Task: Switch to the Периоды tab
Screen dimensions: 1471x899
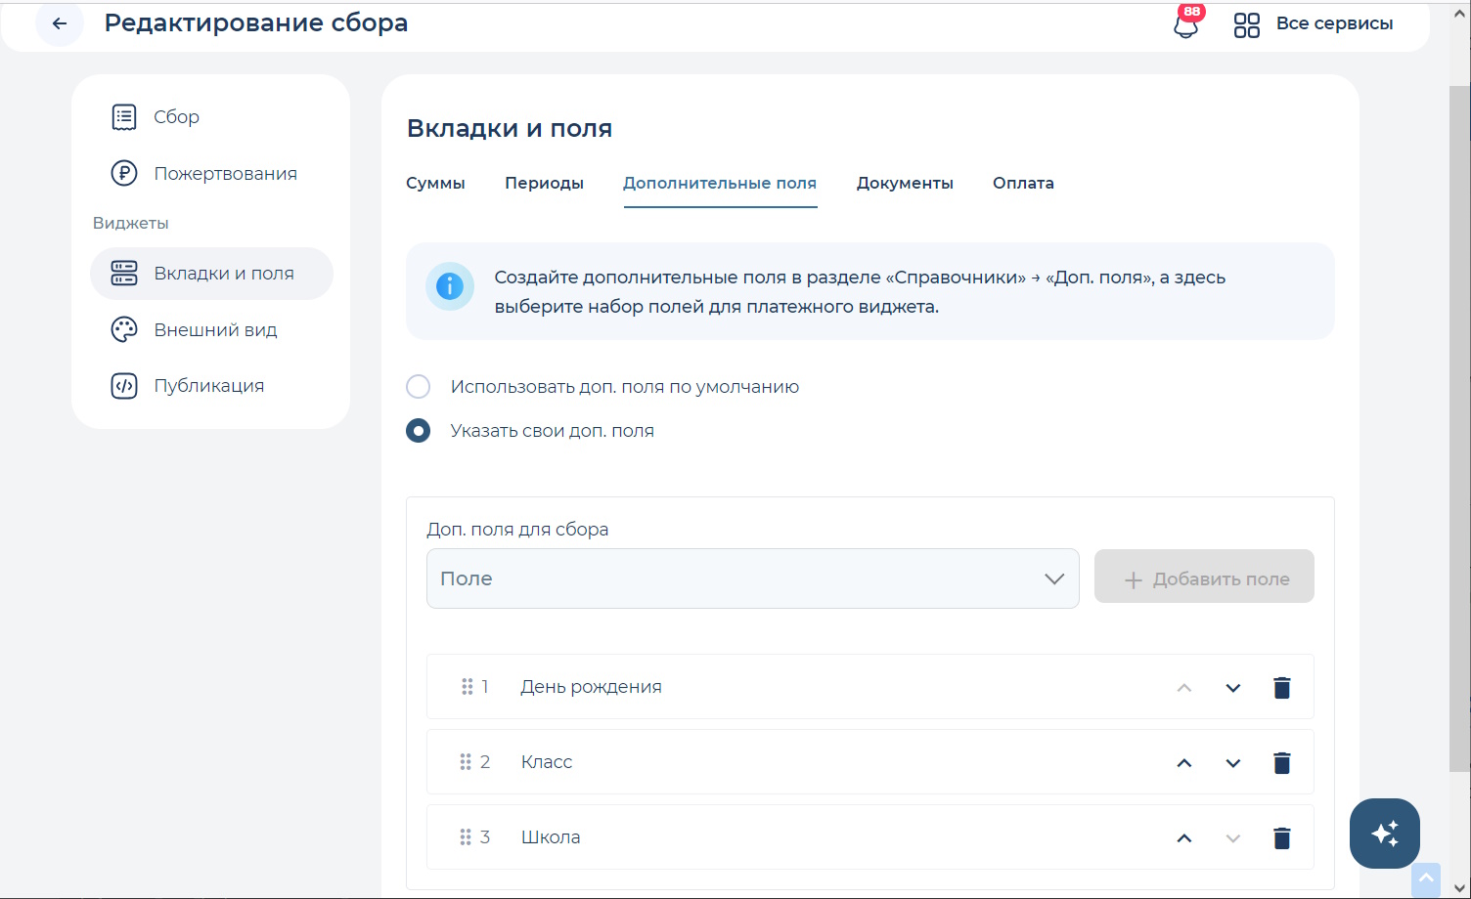Action: [544, 184]
